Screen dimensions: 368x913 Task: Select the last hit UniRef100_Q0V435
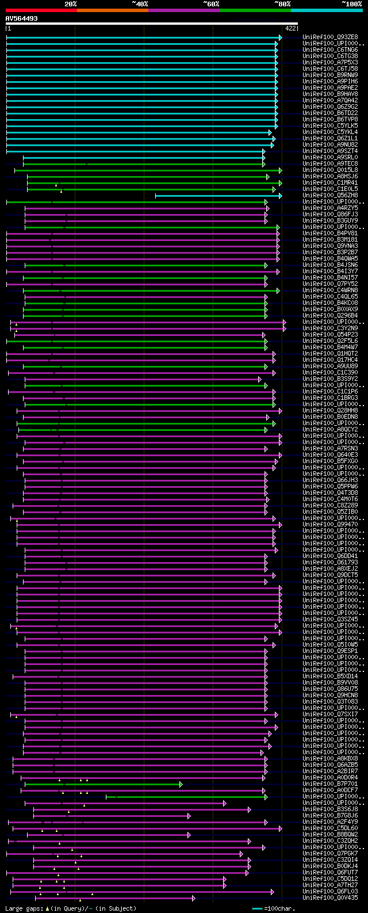[x=330, y=898]
